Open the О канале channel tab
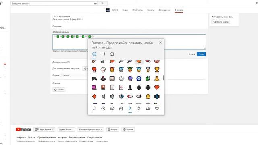This screenshot has height=145, width=258. (179, 10)
